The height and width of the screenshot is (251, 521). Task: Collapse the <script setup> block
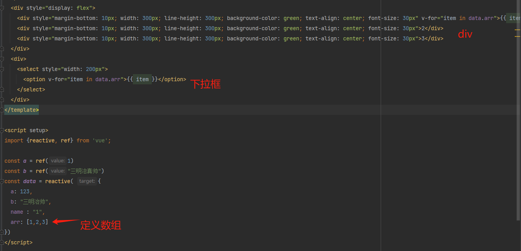click(x=2, y=130)
